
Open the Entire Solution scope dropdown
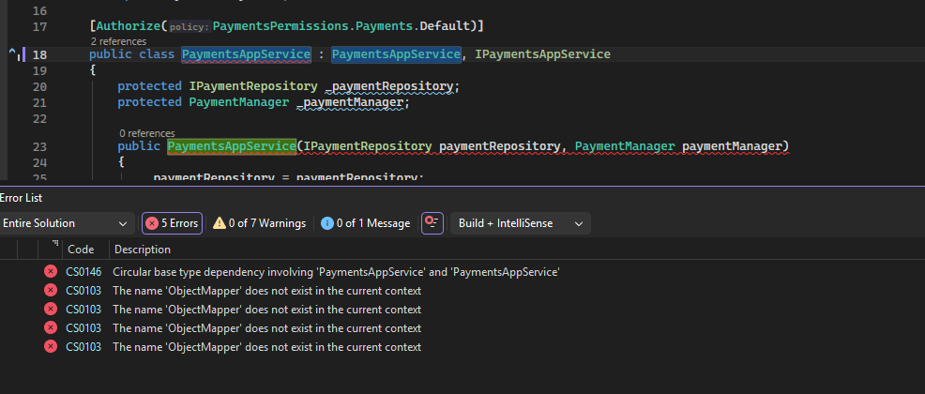[x=66, y=223]
